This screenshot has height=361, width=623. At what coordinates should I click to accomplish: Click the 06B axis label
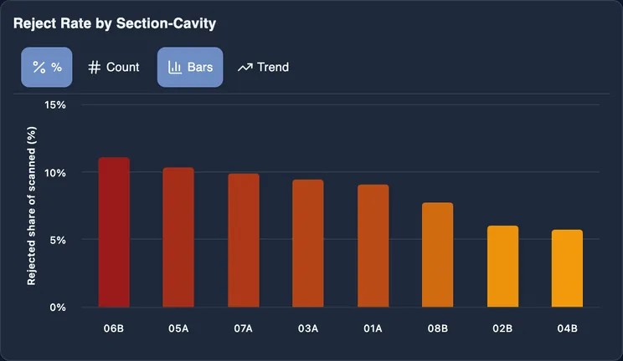[x=114, y=328]
